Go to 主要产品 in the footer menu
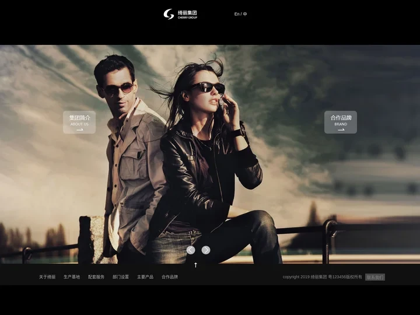The image size is (420, 315). click(145, 277)
